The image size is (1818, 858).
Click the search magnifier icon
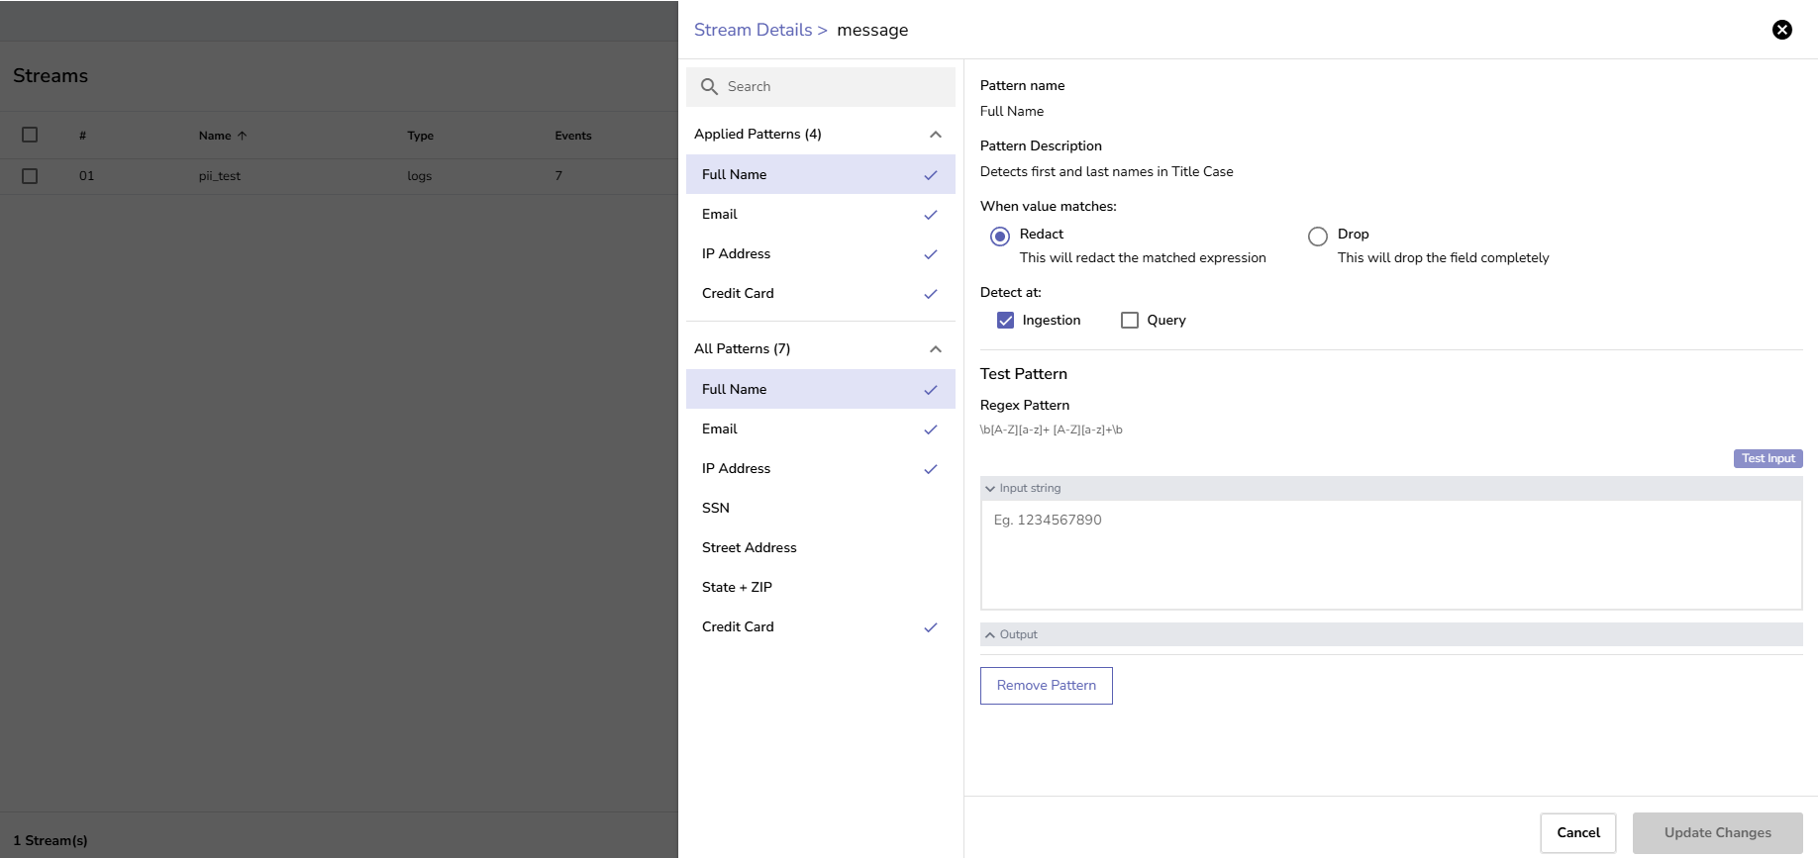709,87
